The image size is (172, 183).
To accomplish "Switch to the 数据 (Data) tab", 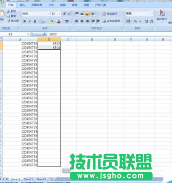I will (x=63, y=5).
